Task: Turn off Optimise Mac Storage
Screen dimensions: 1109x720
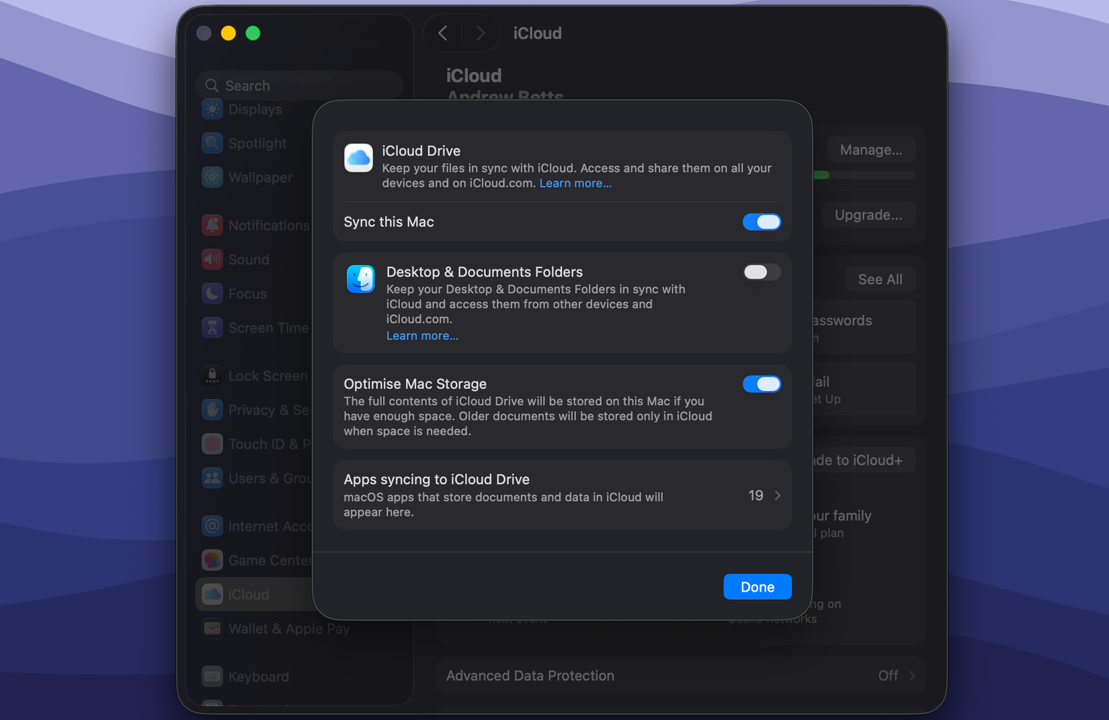Action: (762, 384)
